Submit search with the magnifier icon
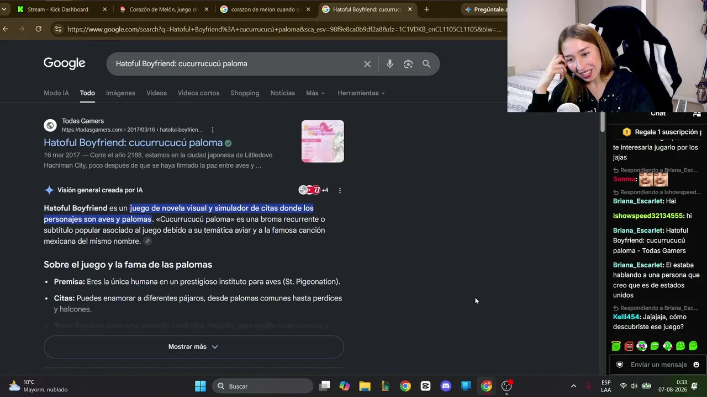This screenshot has height=397, width=707. 426,64
